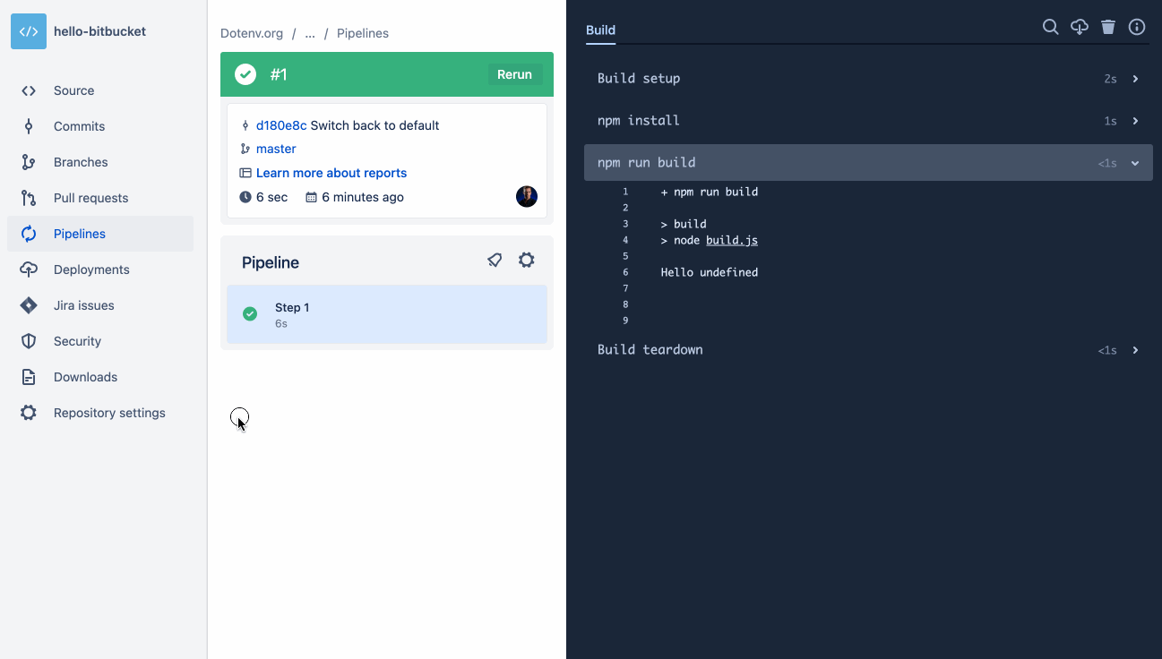Image resolution: width=1162 pixels, height=659 pixels.
Task: Open pipeline settings gear
Action: tap(526, 260)
